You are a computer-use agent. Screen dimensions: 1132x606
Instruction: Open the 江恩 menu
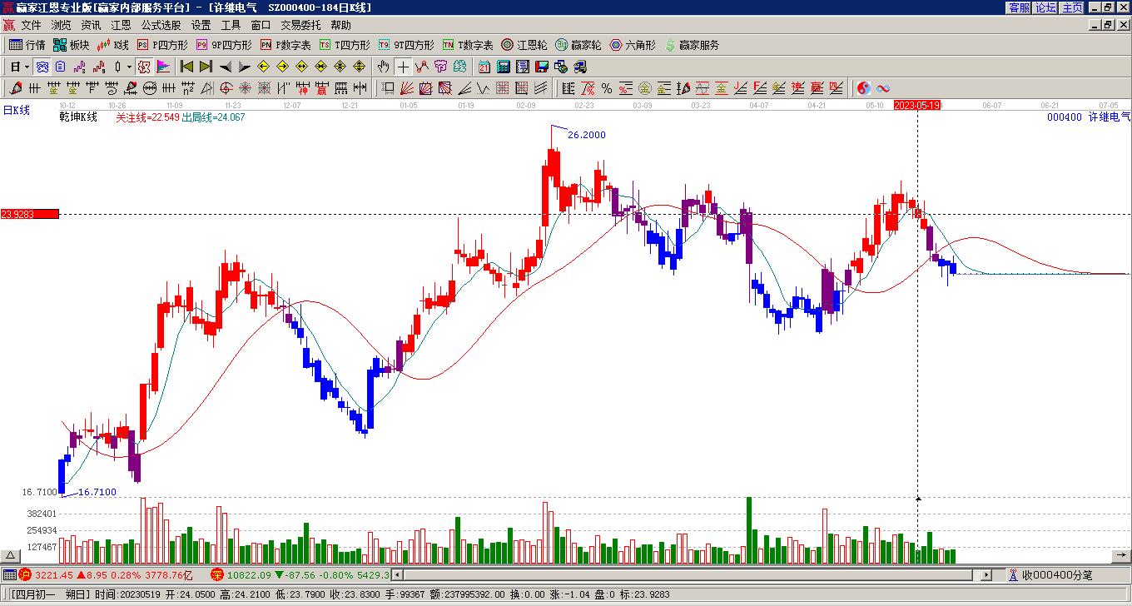pos(121,26)
